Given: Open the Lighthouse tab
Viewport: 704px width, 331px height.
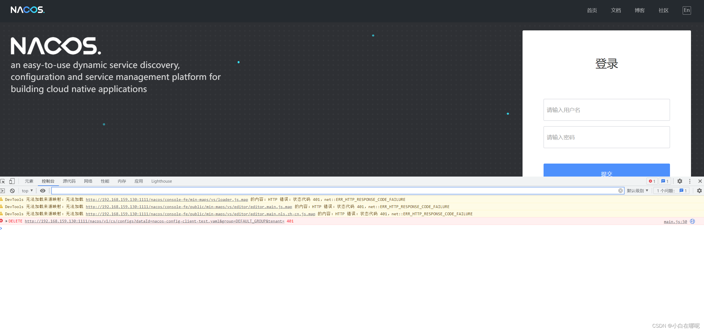Looking at the screenshot, I should coord(162,181).
